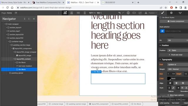Undo the last change
The height and width of the screenshot is (106, 188).
(x=120, y=13)
